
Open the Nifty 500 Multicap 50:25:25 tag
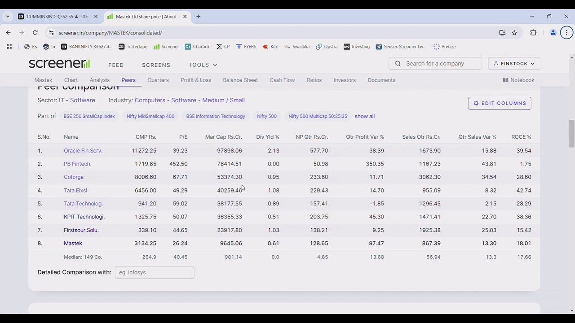[x=318, y=116]
